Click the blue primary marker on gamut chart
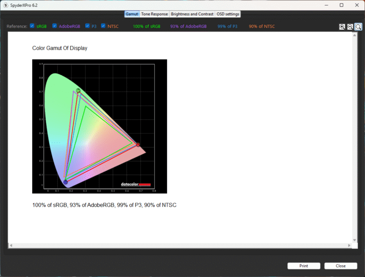The image size is (365, 277). (65, 182)
